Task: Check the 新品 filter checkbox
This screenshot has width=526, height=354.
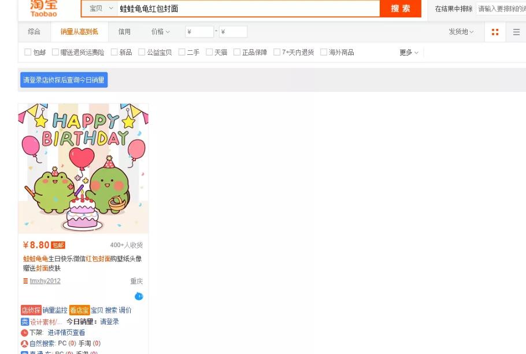Action: click(114, 52)
